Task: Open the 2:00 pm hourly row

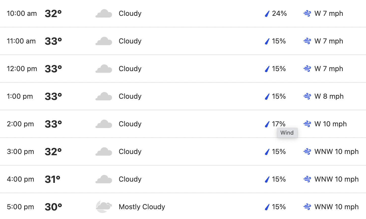Action: (183, 124)
